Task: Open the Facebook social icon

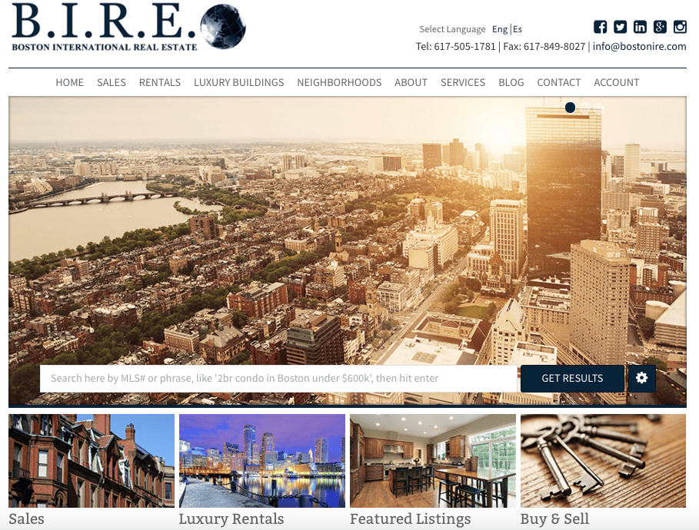Action: pyautogui.click(x=600, y=27)
